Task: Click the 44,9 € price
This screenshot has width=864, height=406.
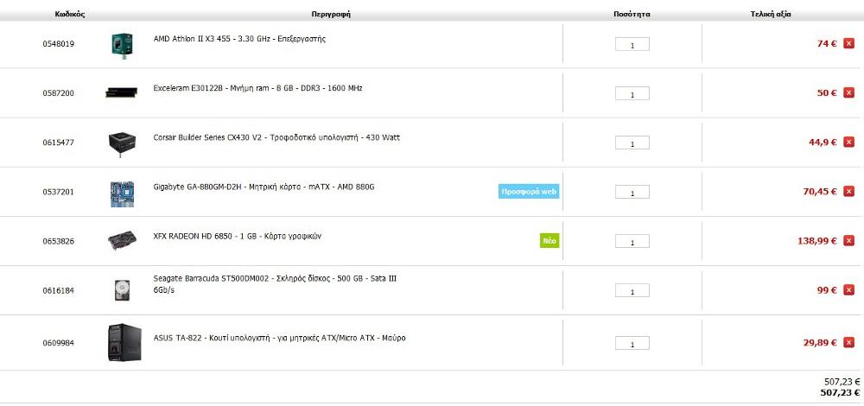Action: coord(823,143)
